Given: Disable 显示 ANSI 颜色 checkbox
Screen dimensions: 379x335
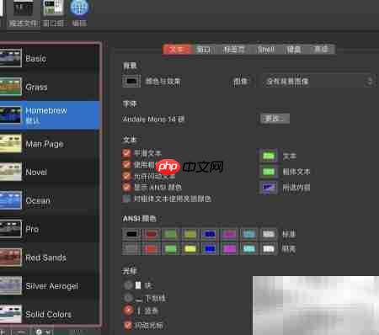Looking at the screenshot, I should [126, 187].
